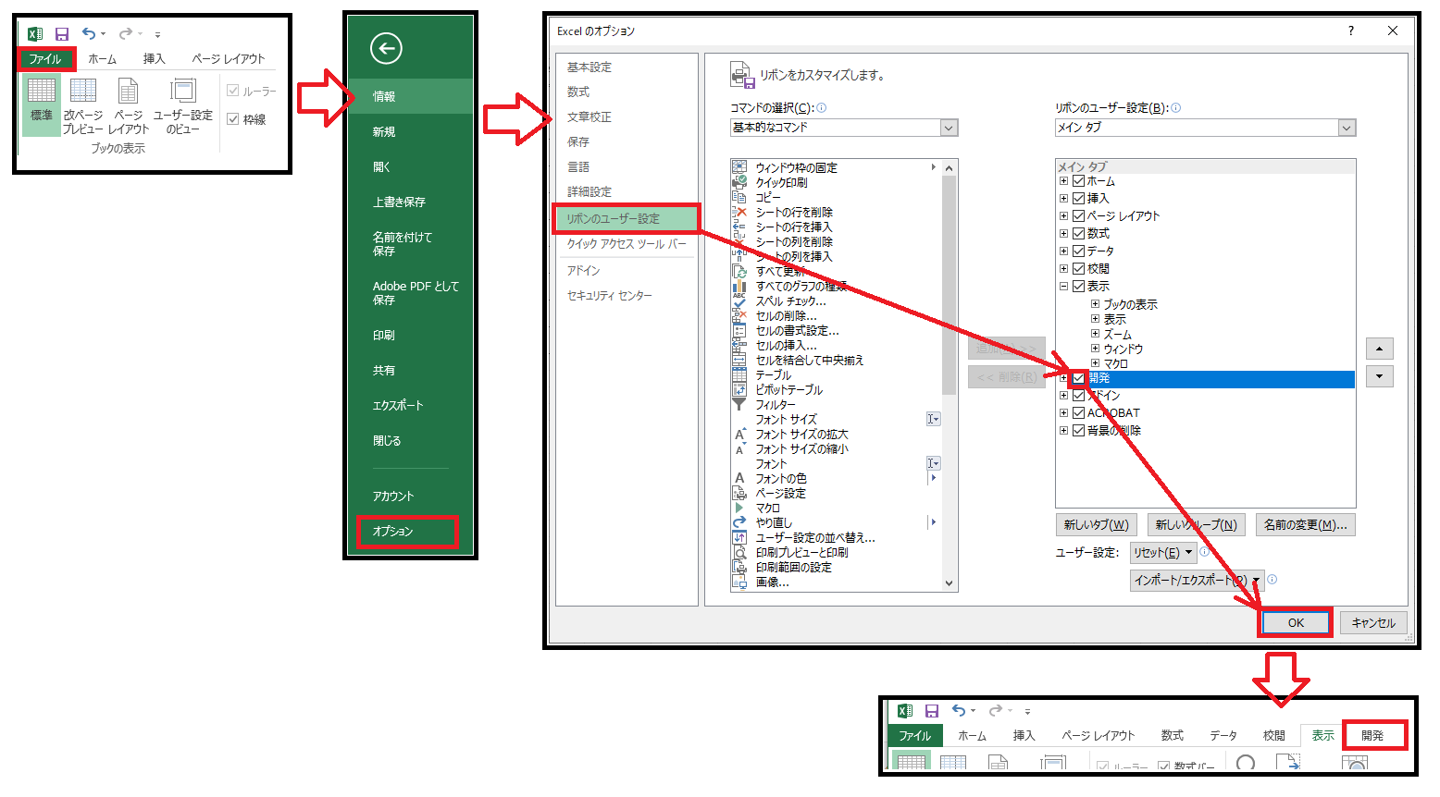This screenshot has width=1440, height=797.
Task: Expand the 校閲 tree node
Action: point(1064,269)
